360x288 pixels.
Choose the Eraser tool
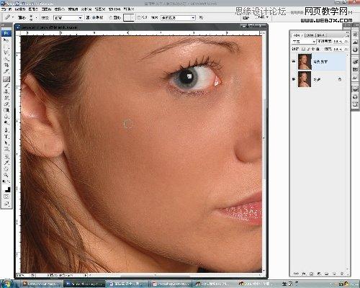pos(6,104)
